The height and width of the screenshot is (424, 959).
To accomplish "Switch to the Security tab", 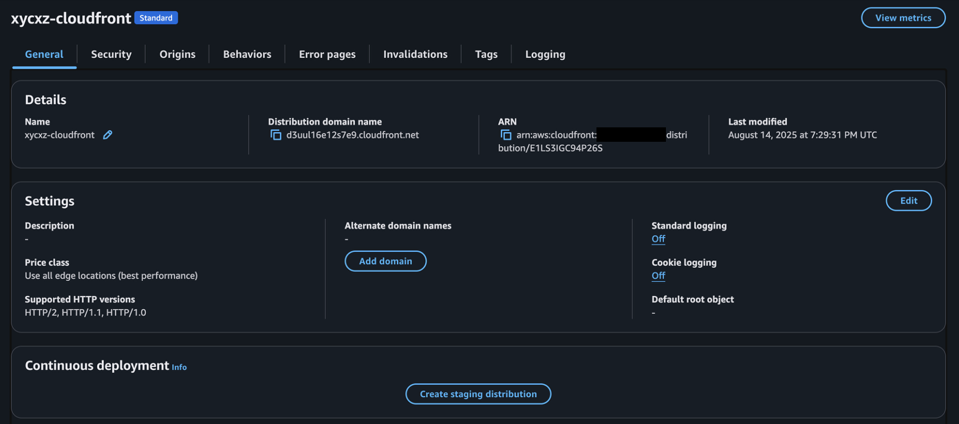I will [111, 54].
